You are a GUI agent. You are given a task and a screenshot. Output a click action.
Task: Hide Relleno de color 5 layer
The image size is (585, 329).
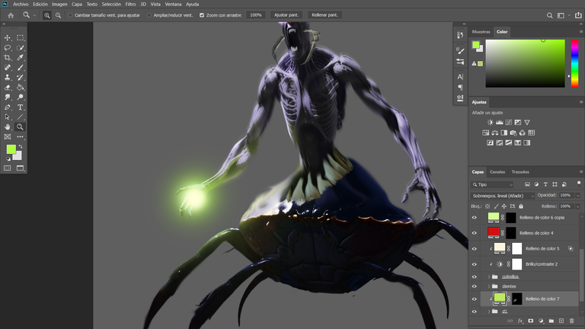pos(475,249)
